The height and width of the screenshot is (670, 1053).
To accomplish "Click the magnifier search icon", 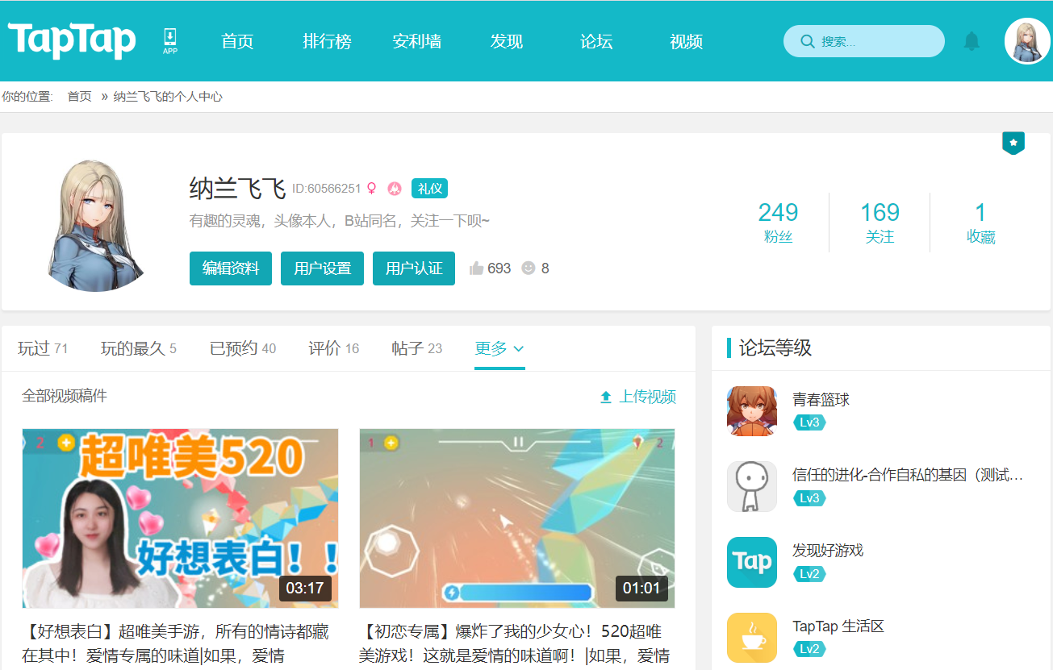I will click(807, 41).
